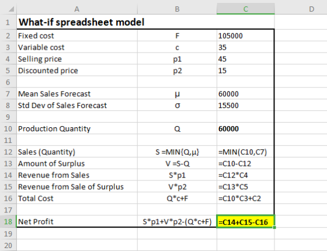This screenshot has width=327, height=251.
Task: Select the 'Sales (Quantity)' label cell
Action: pyautogui.click(x=77, y=152)
